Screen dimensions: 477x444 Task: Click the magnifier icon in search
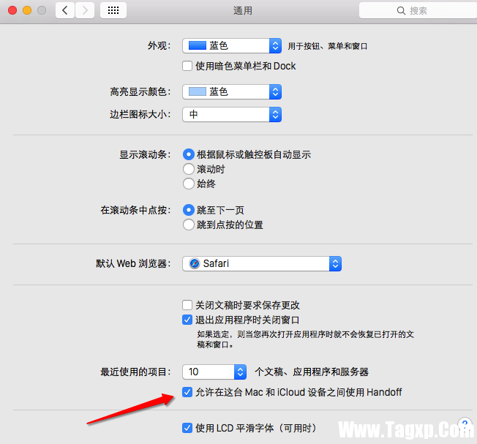(x=401, y=11)
